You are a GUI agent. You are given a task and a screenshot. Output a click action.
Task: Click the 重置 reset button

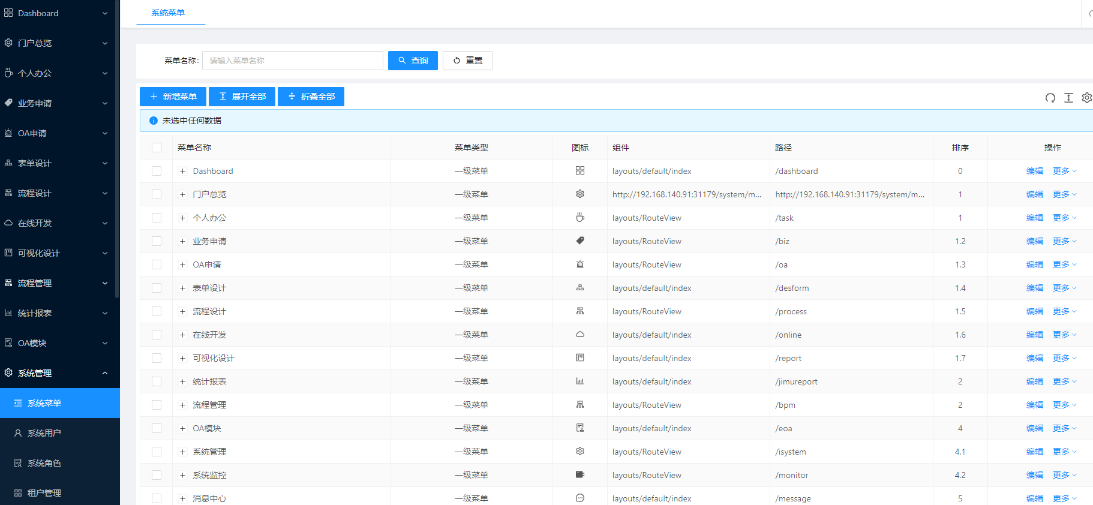[x=467, y=61]
